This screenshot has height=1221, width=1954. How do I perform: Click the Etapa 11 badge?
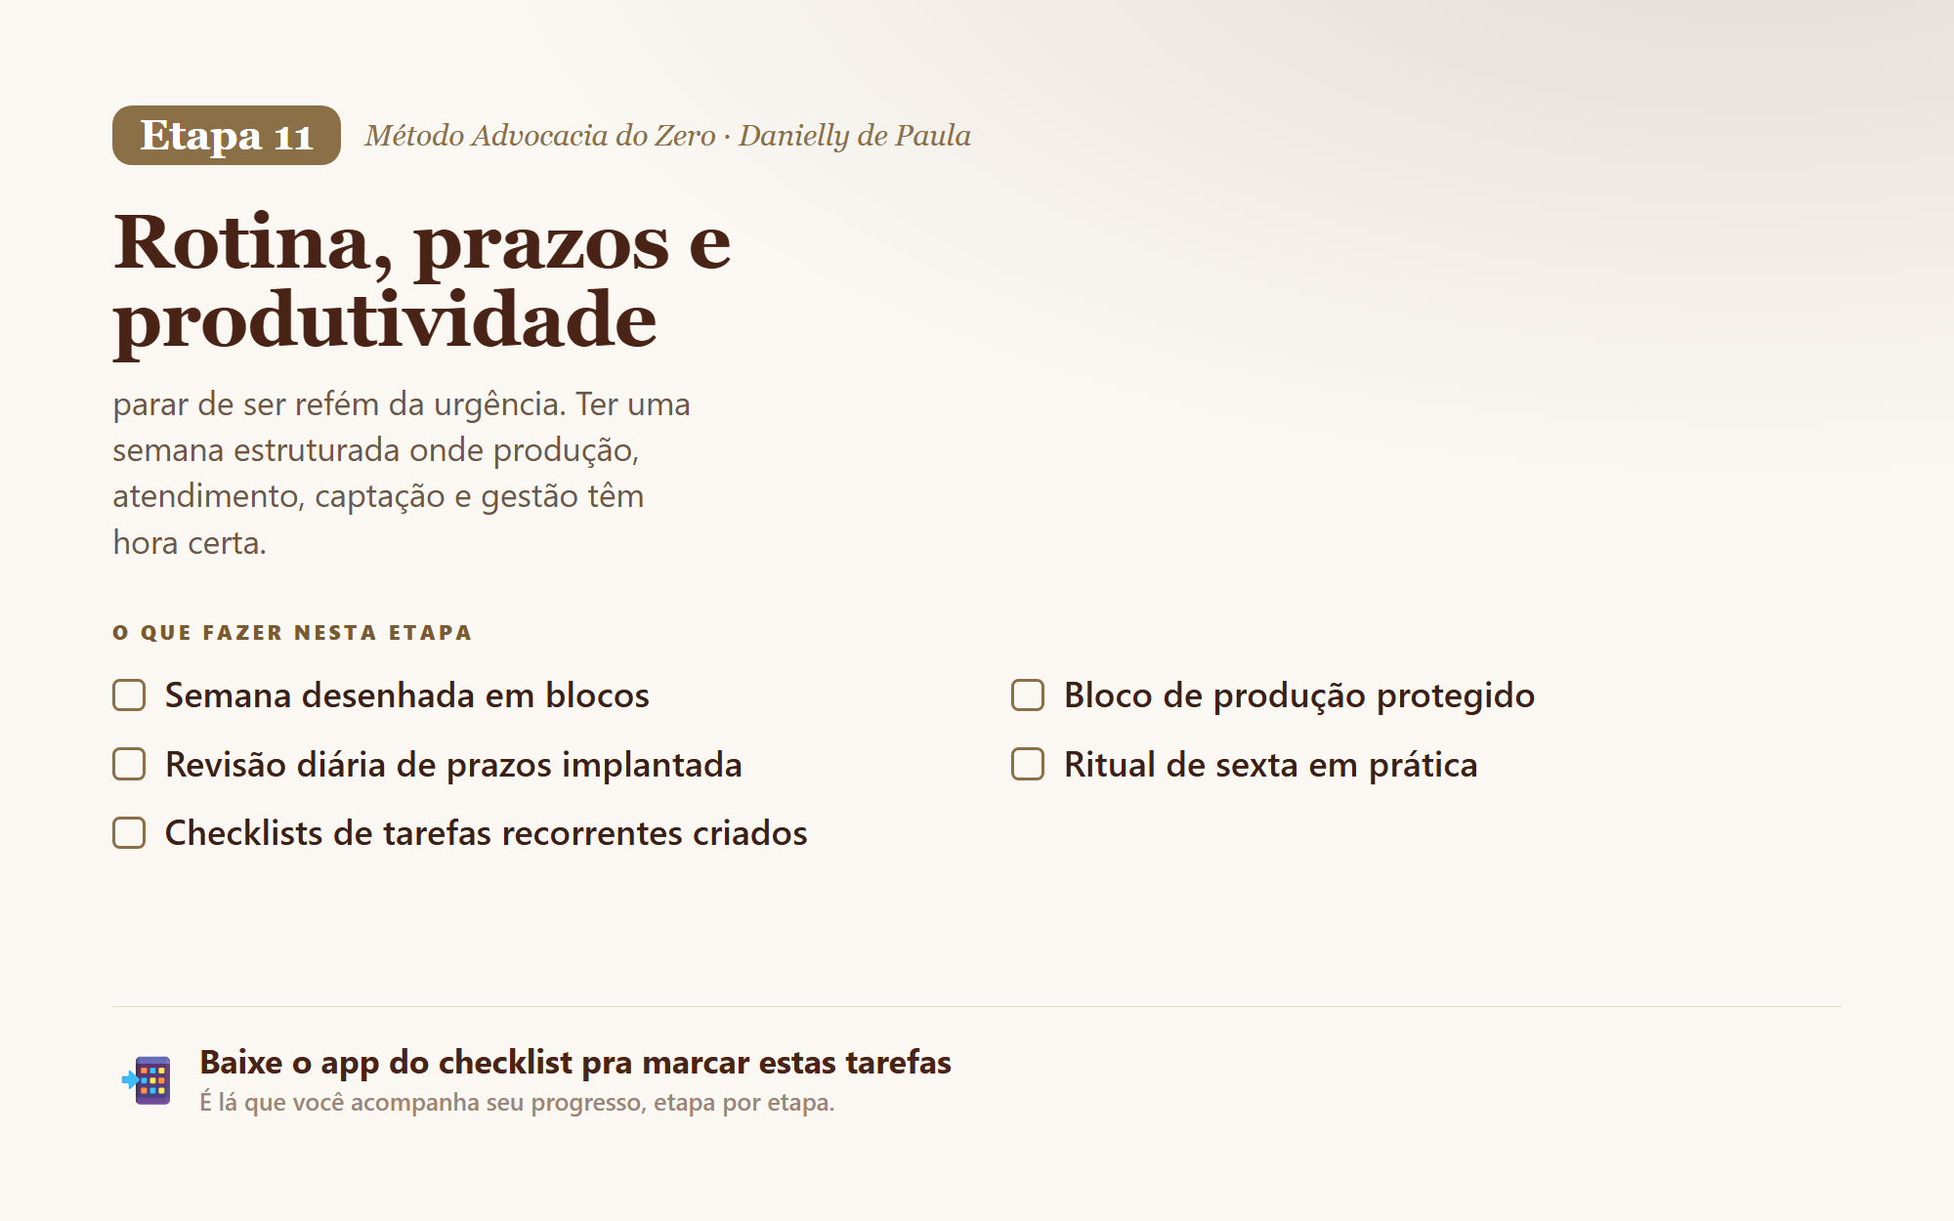point(227,135)
